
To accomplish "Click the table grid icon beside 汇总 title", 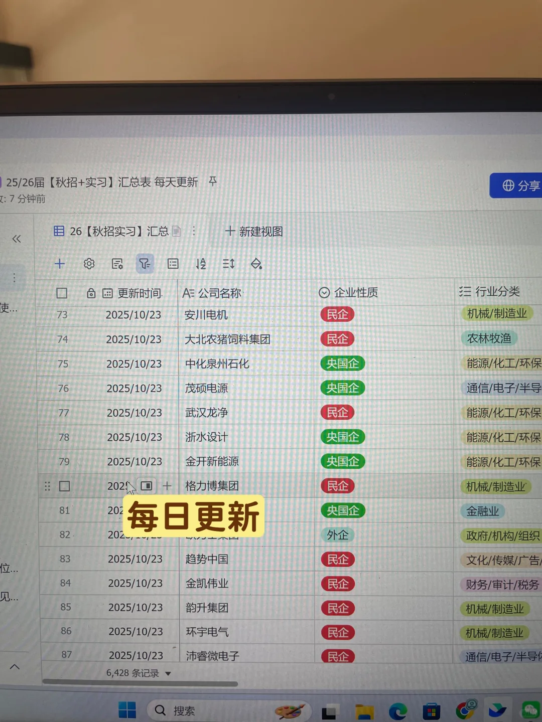I will (59, 231).
